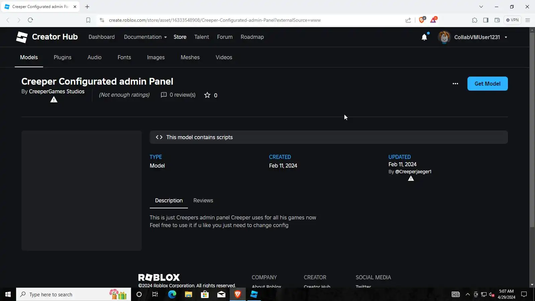
Task: Bookmark this page with the bookmark icon
Action: click(88, 20)
